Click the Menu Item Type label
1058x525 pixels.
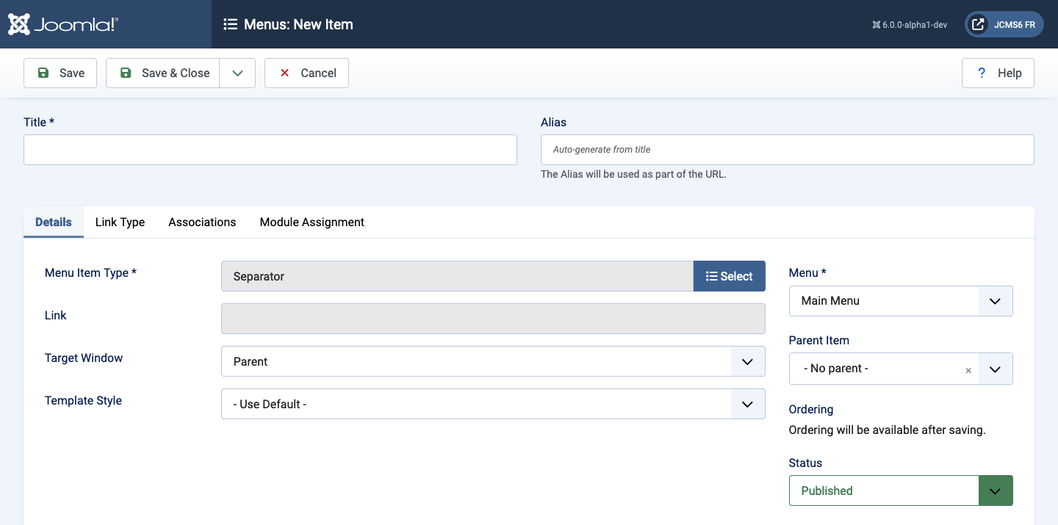[91, 272]
